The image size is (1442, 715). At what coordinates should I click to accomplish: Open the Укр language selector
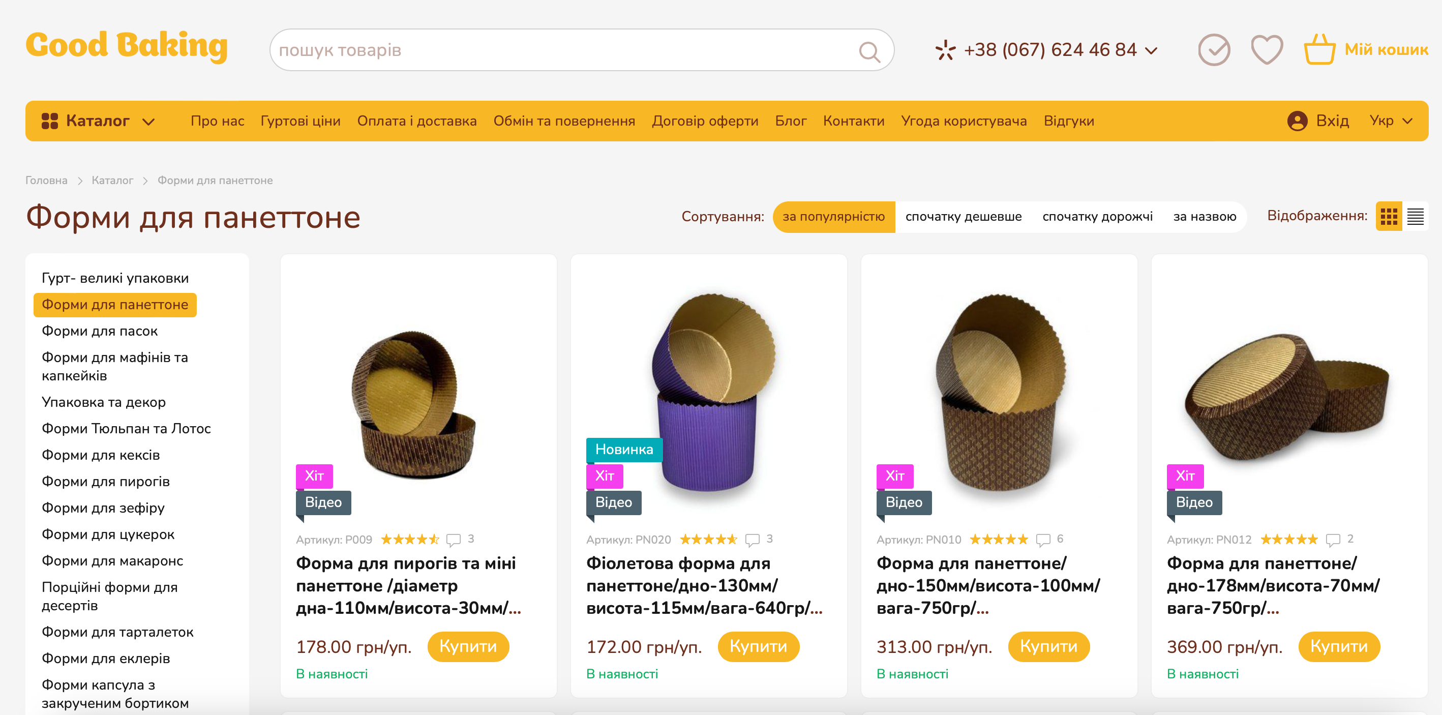point(1391,121)
